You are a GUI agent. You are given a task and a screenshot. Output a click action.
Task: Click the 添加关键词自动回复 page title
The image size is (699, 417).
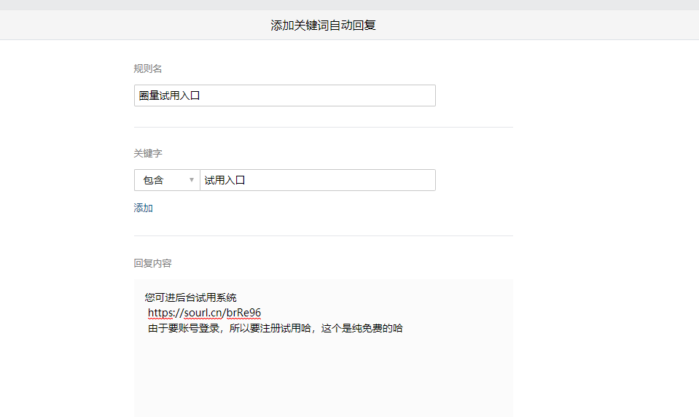pos(323,26)
